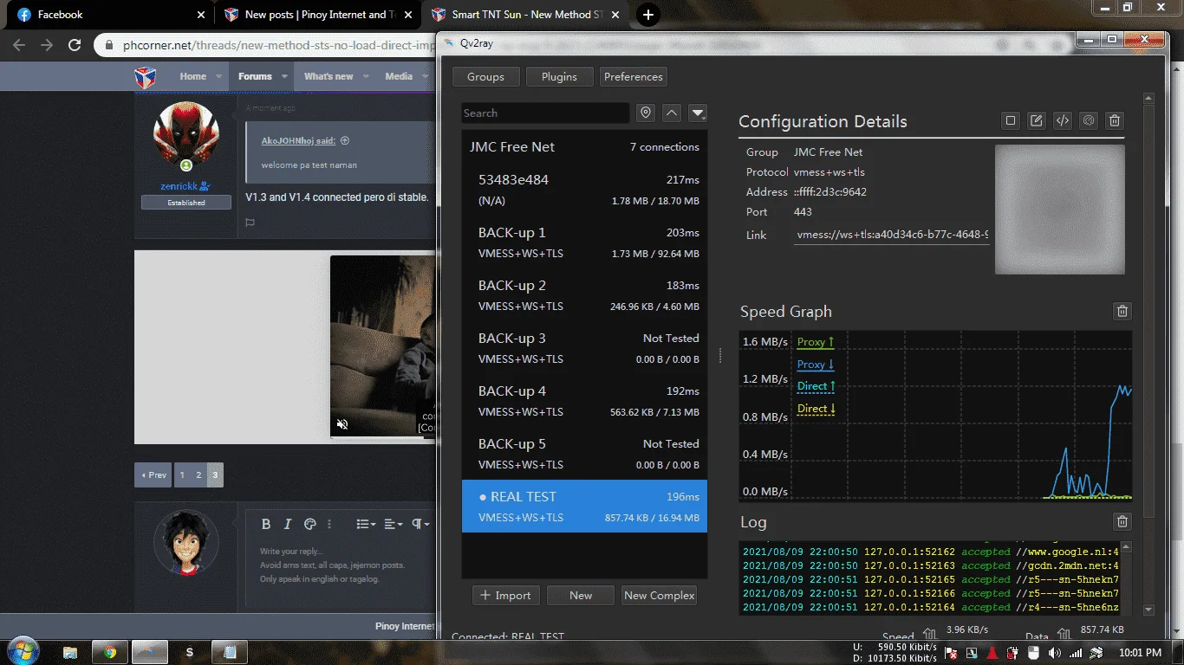Toggle bold in the reply editor
This screenshot has height=665, width=1184.
pyautogui.click(x=266, y=524)
